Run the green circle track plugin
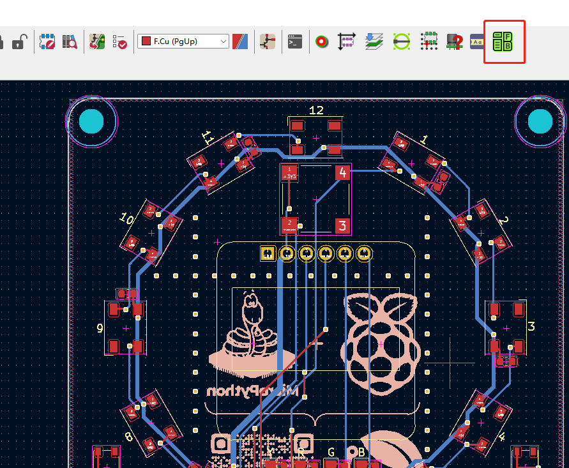The width and height of the screenshot is (569, 468). (402, 42)
